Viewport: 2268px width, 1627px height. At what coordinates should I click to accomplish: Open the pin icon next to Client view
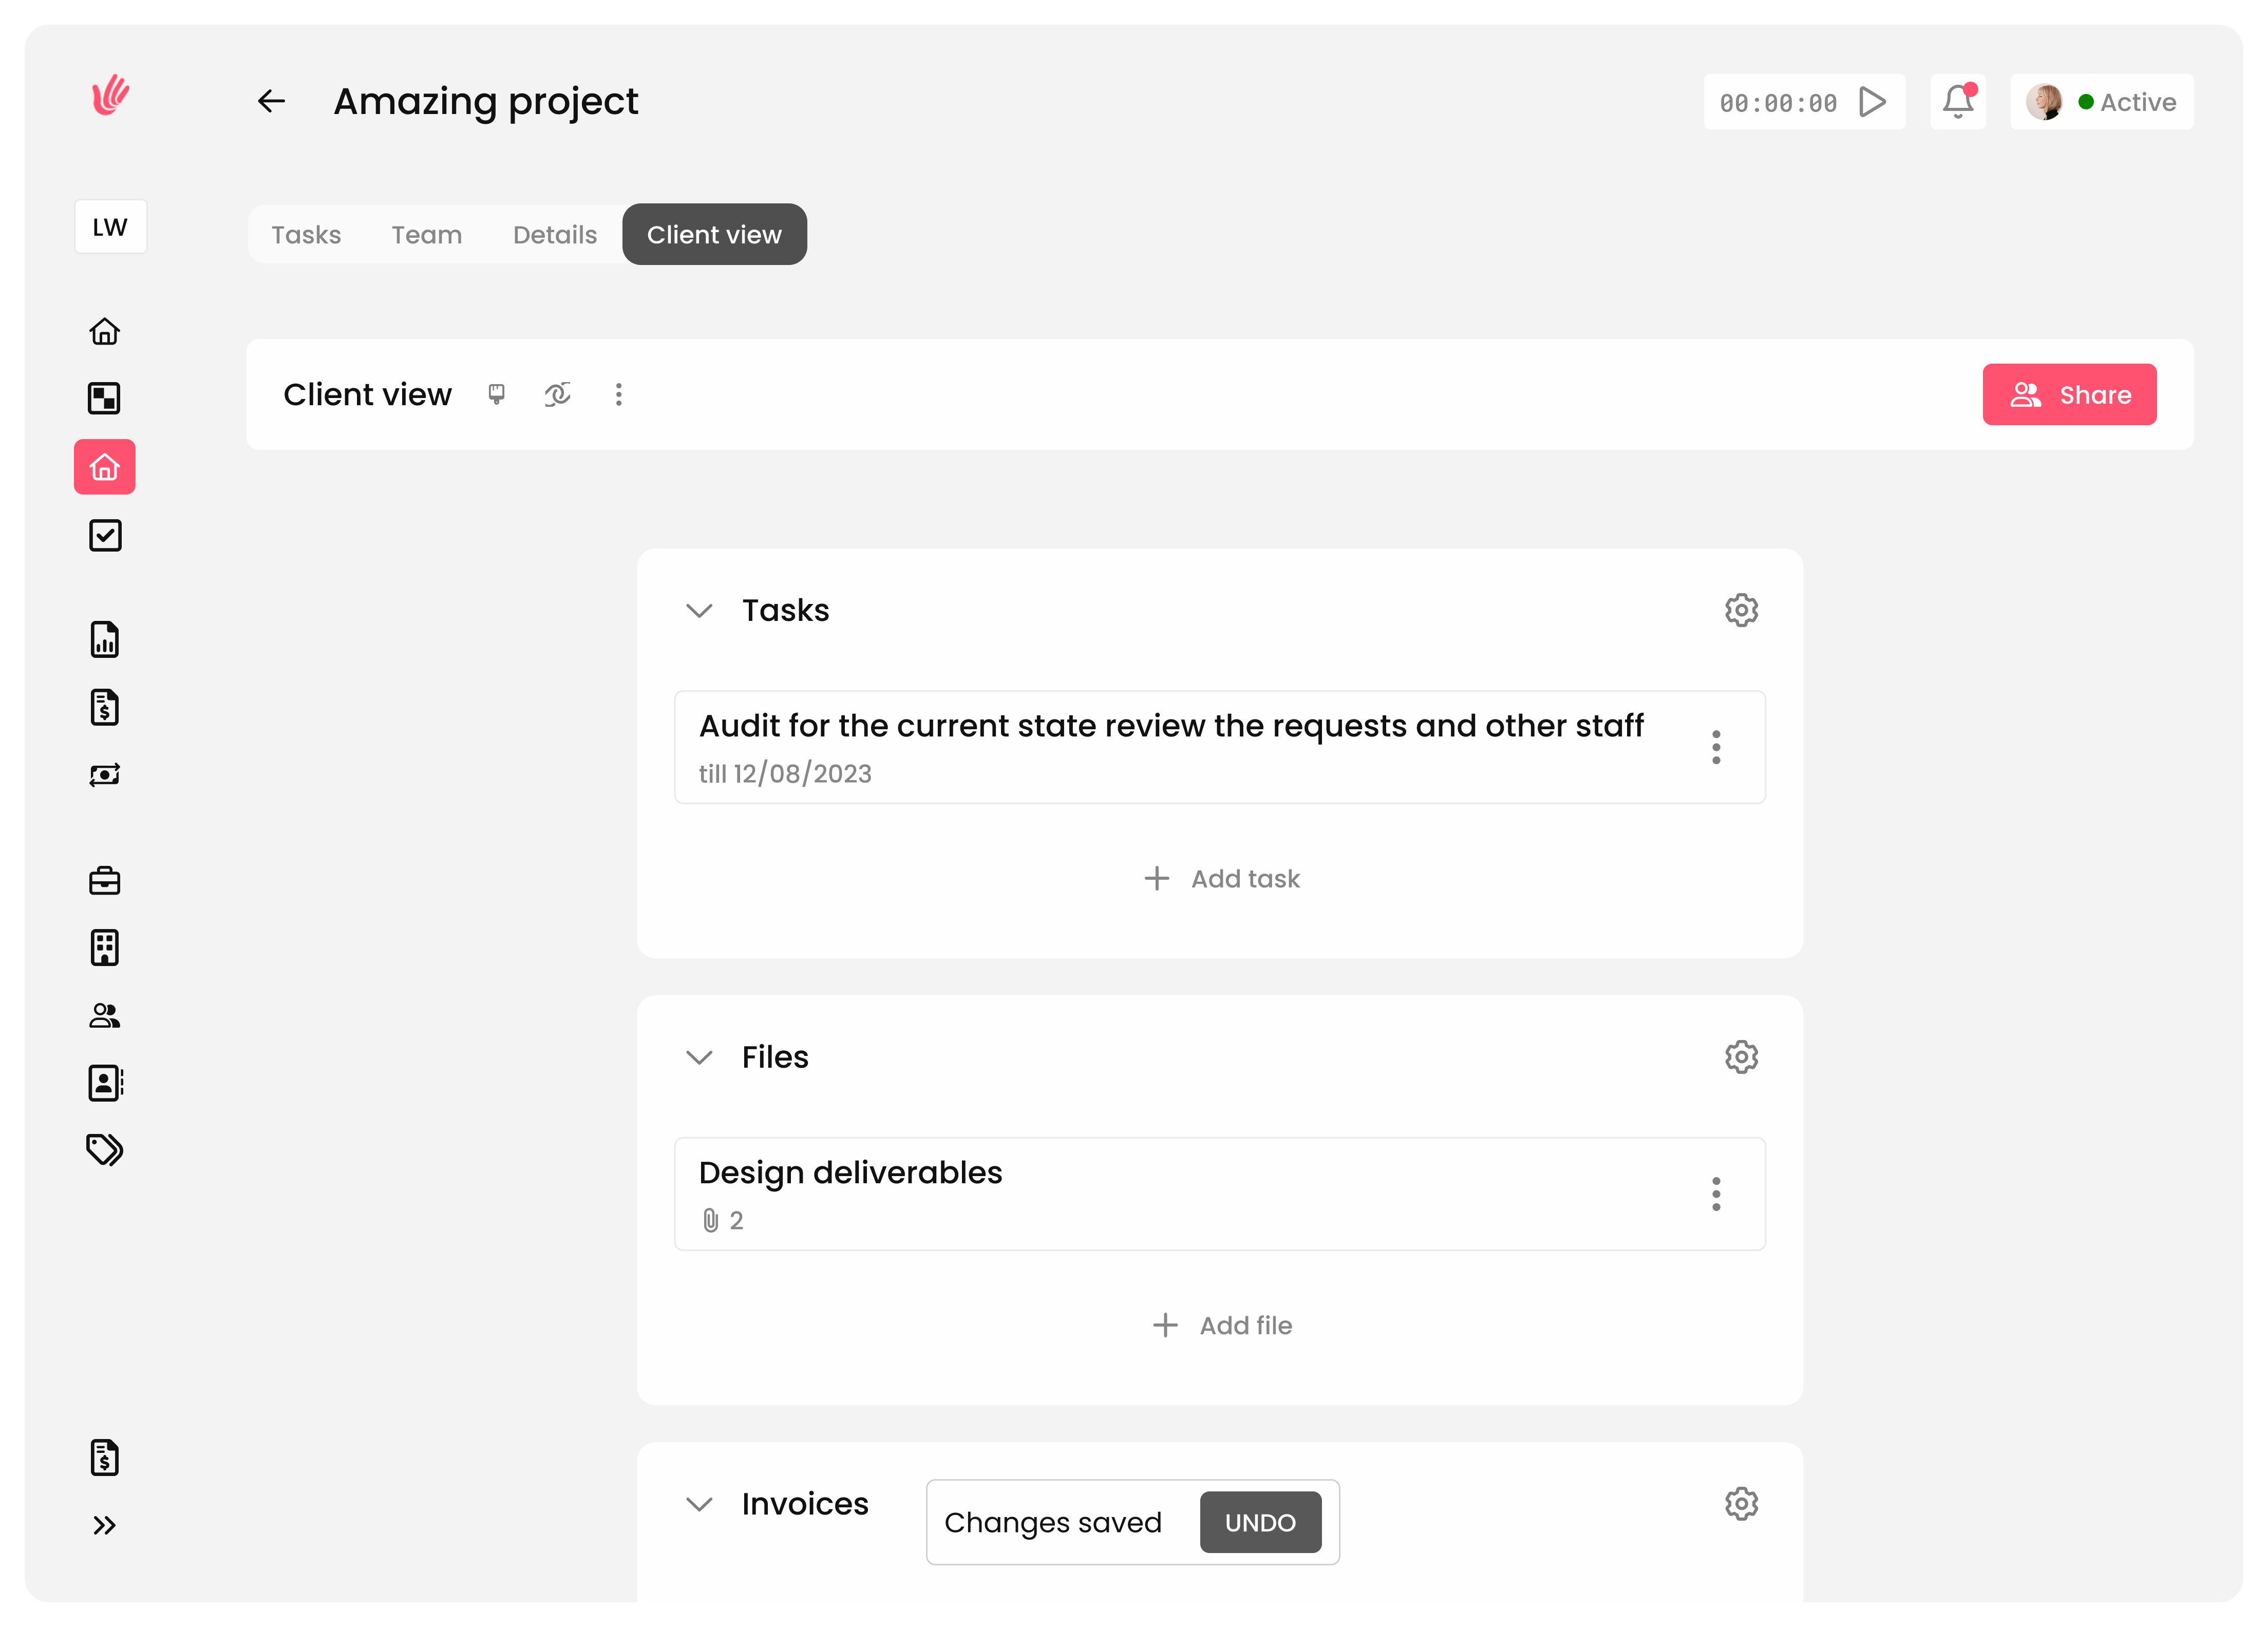point(496,394)
